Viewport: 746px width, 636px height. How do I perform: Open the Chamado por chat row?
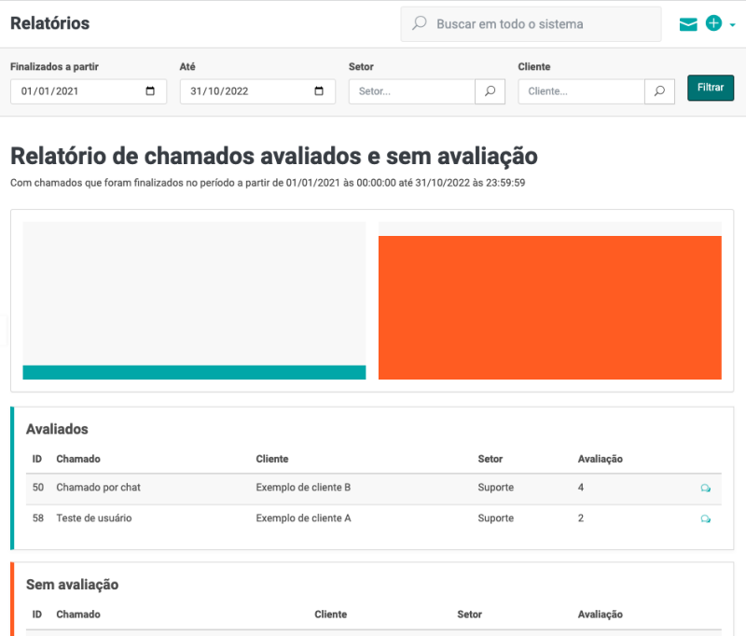[98, 488]
